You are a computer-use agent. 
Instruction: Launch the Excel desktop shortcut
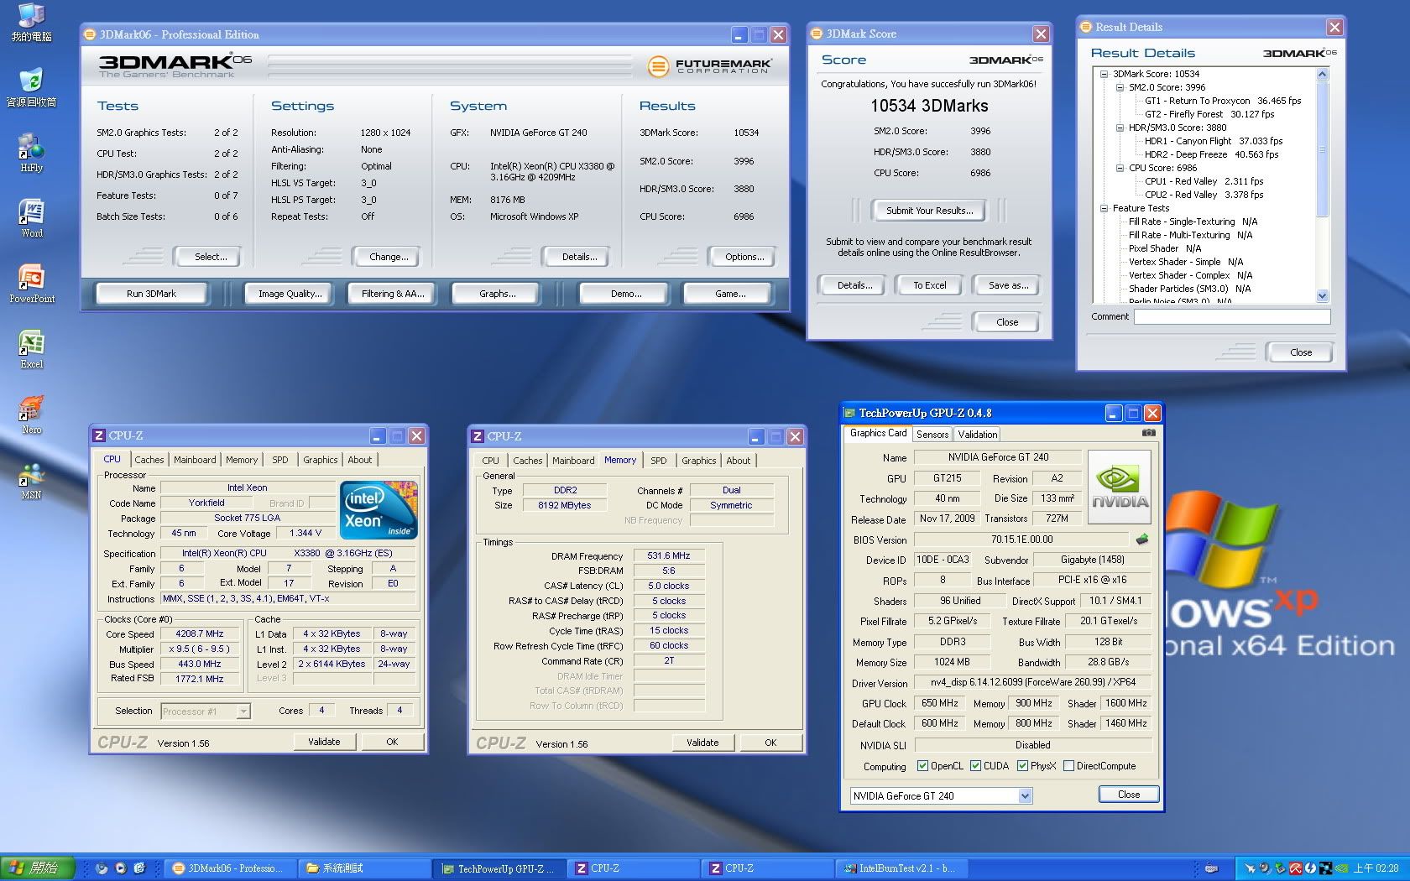[31, 349]
